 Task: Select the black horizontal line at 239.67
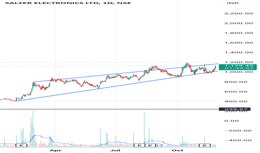click(x=109, y=109)
